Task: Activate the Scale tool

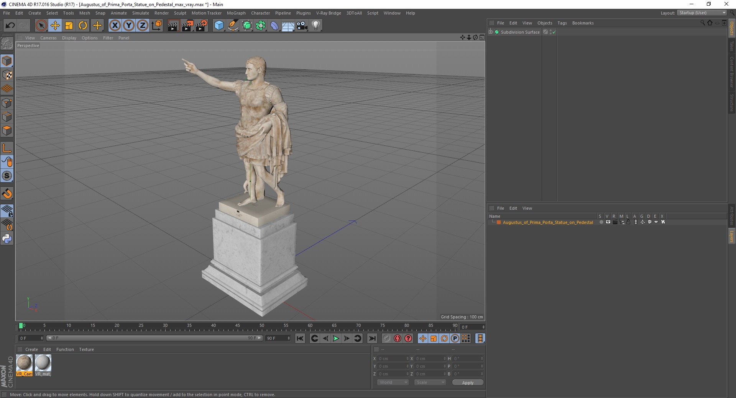Action: [69, 26]
